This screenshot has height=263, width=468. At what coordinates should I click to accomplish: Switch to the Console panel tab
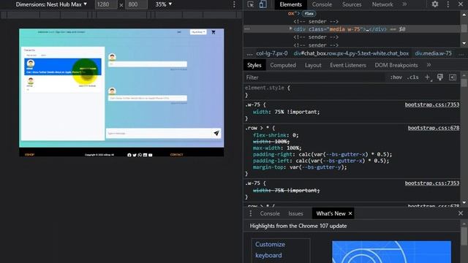click(322, 4)
